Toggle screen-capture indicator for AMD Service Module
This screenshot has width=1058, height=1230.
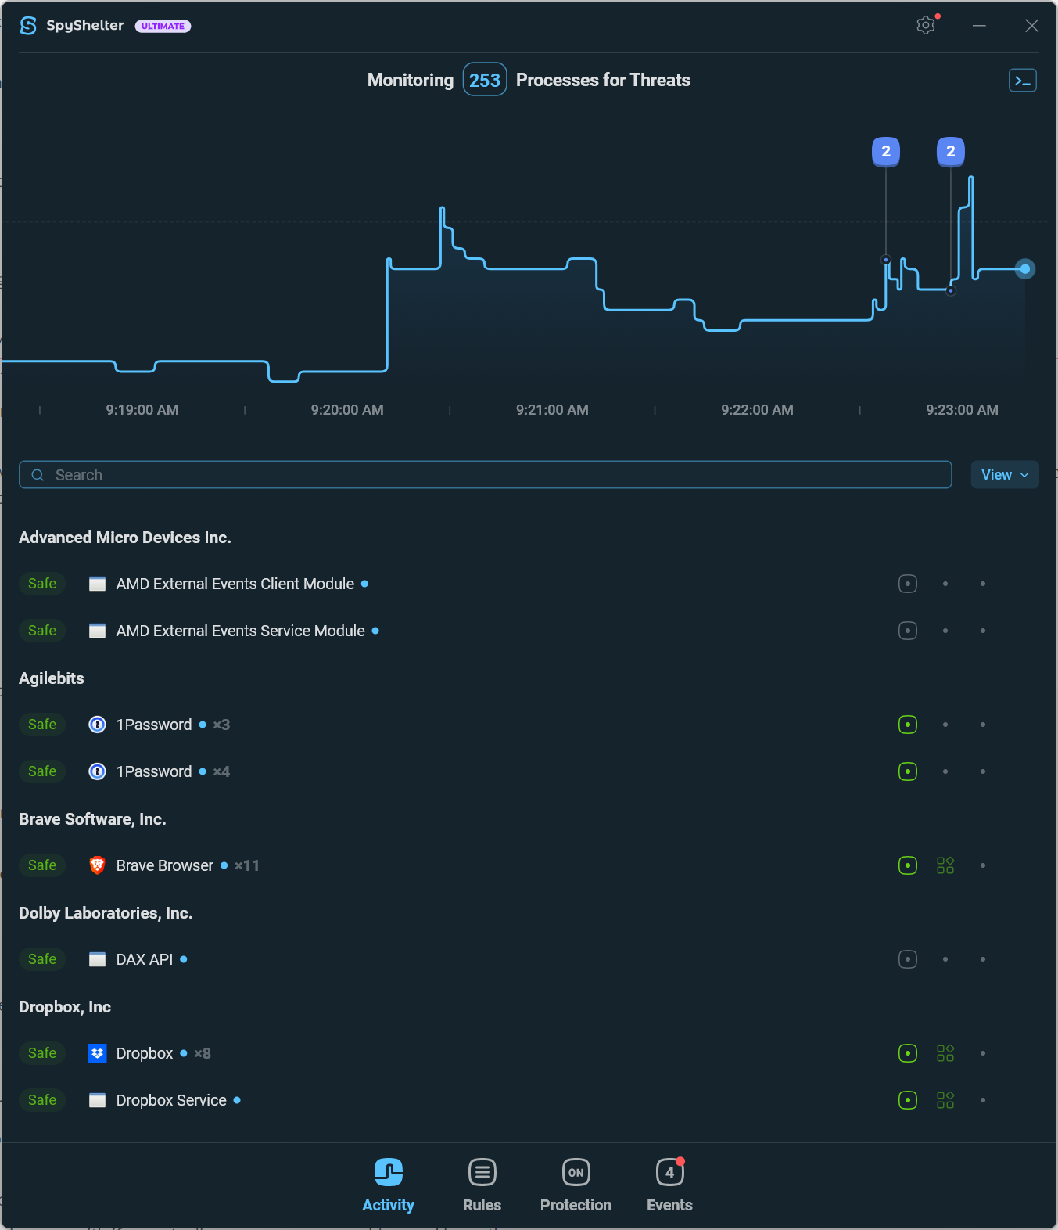tap(908, 631)
